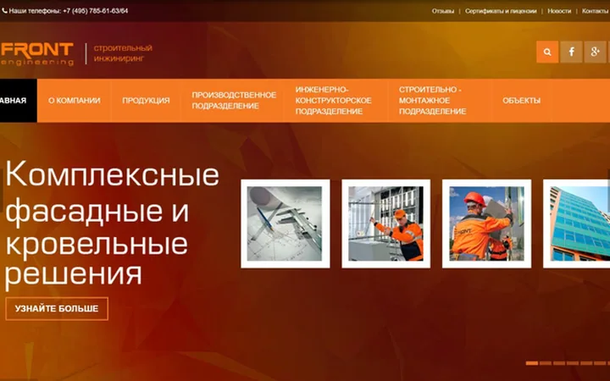Screen dimensions: 610x381
Task: Open the installers in orange helmets thumbnail
Action: coord(486,224)
